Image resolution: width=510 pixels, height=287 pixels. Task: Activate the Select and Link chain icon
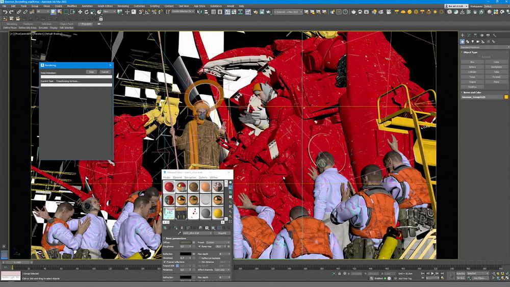19,12
